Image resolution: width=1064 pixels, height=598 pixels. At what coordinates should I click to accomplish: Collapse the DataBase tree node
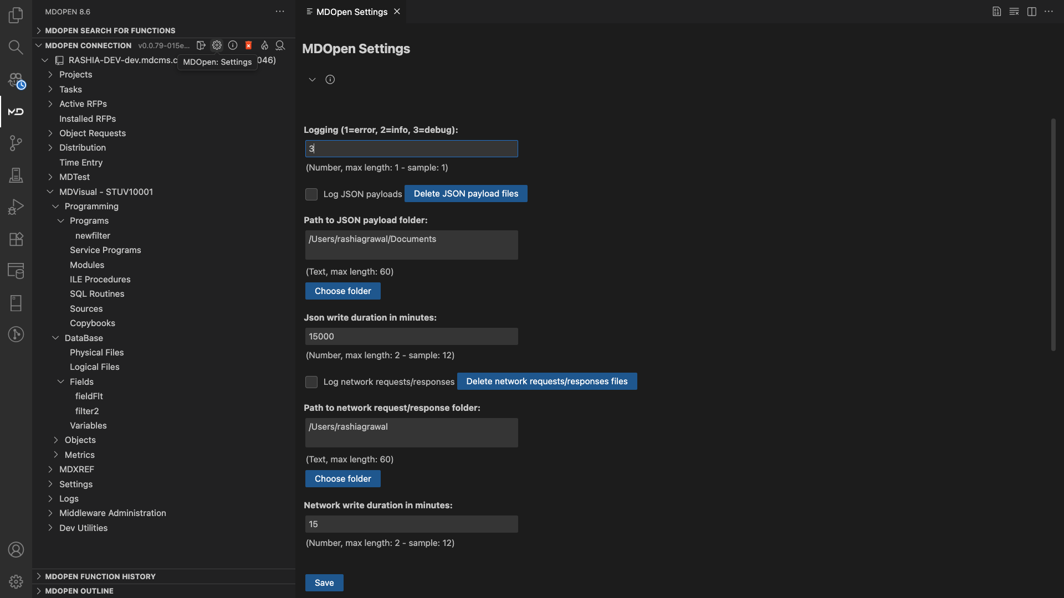pos(55,338)
